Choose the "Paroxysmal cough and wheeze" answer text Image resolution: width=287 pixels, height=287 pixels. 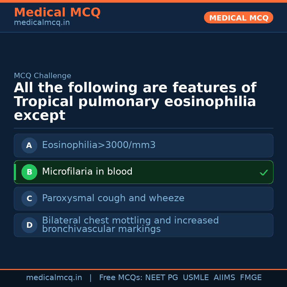pyautogui.click(x=113, y=198)
